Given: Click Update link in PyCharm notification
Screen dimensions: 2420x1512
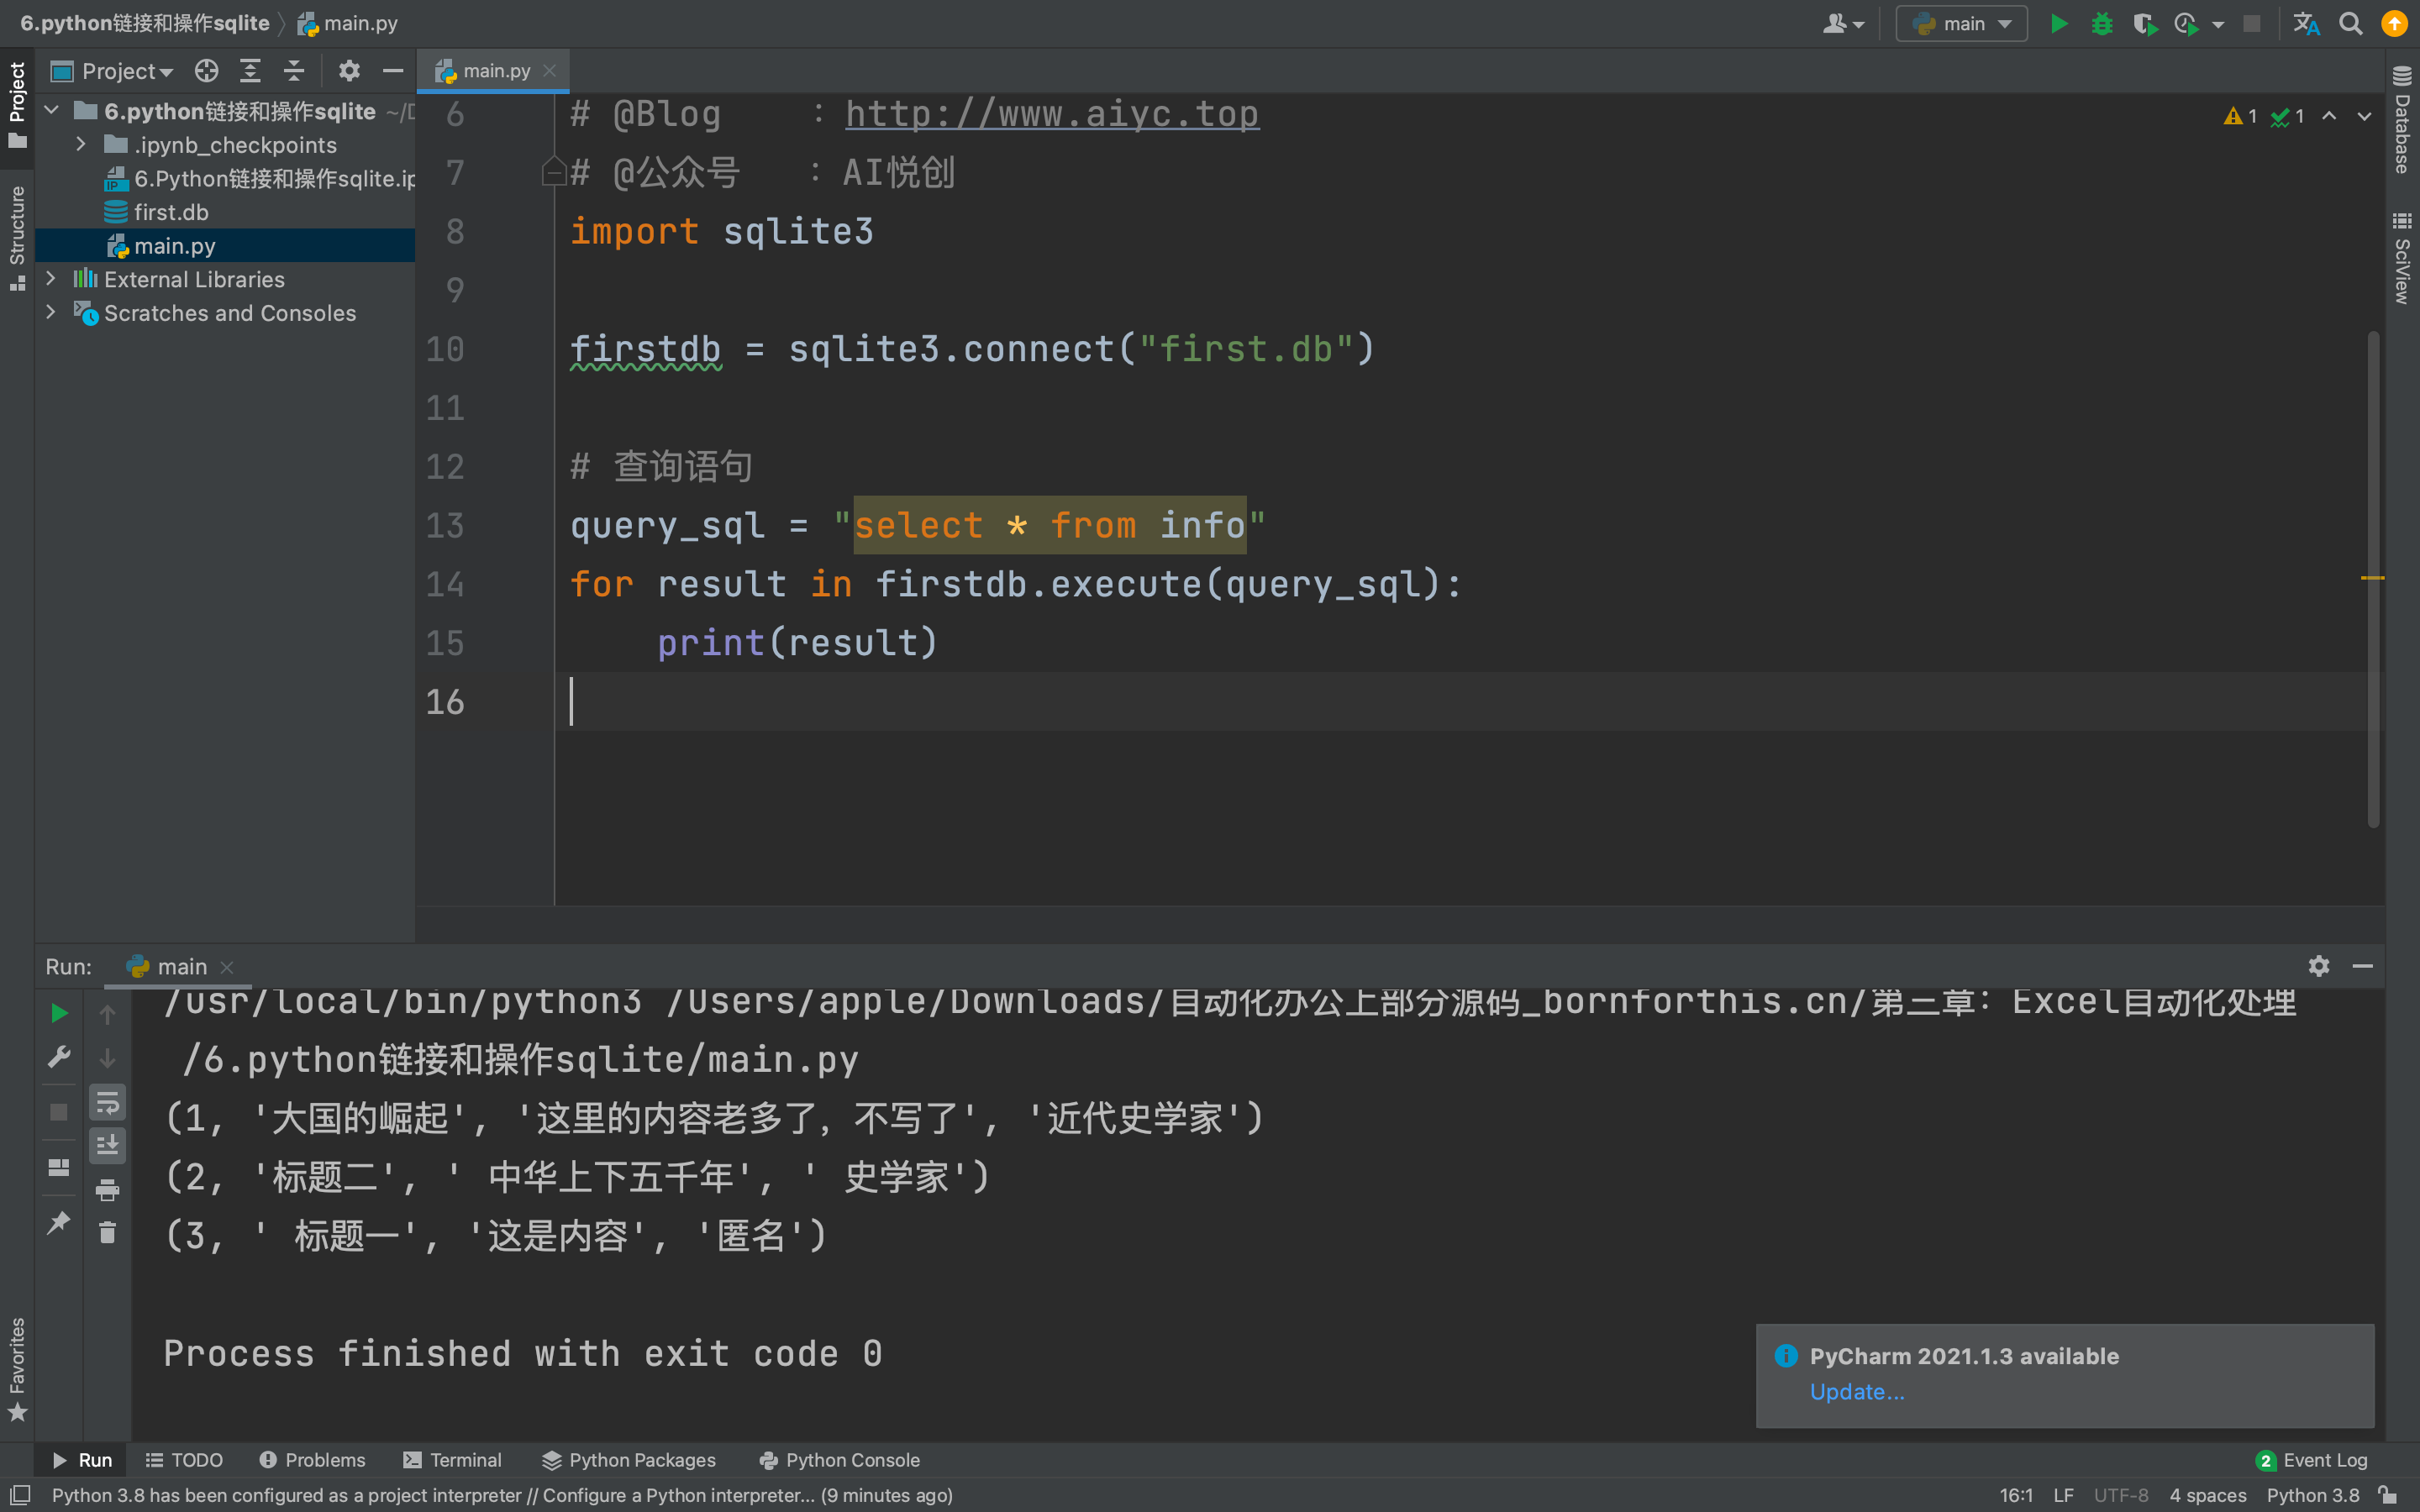Looking at the screenshot, I should coord(1855,1391).
